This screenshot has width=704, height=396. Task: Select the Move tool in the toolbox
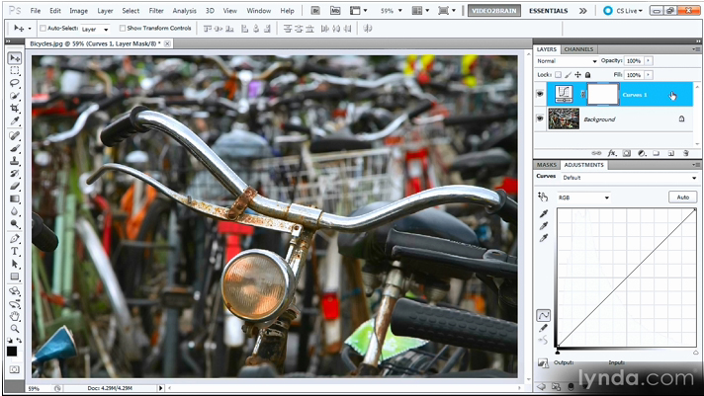[x=15, y=58]
